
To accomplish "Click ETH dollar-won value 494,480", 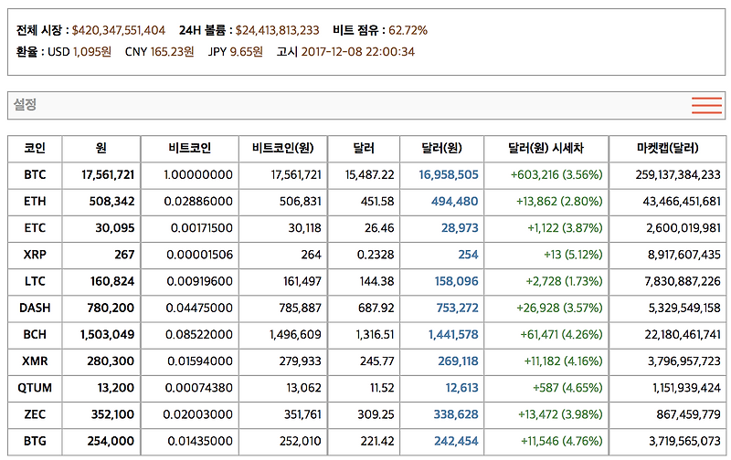I will click(x=454, y=202).
